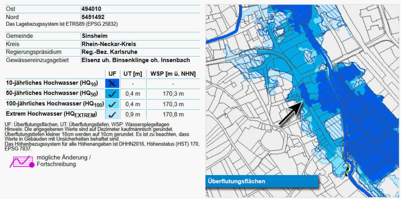
Task: Click the 'UT [m]' column header
Action: [x=133, y=74]
